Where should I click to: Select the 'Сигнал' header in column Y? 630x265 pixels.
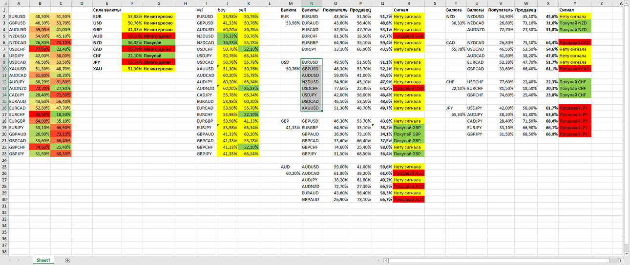click(x=574, y=10)
